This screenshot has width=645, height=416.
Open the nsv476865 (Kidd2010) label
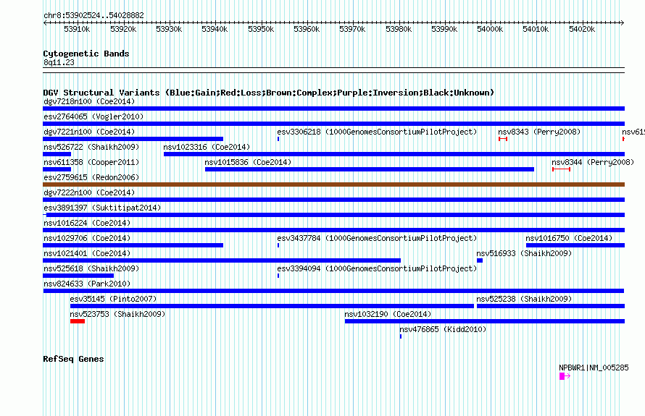tap(443, 329)
